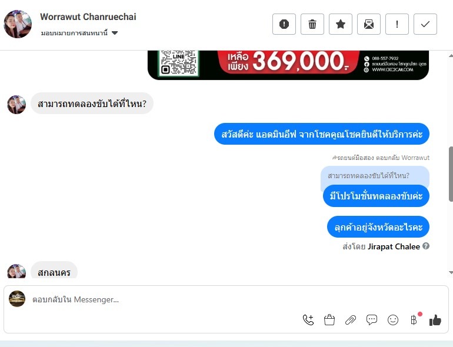Mark conversation unread with envelope icon
Image resolution: width=453 pixels, height=347 pixels.
coord(369,24)
